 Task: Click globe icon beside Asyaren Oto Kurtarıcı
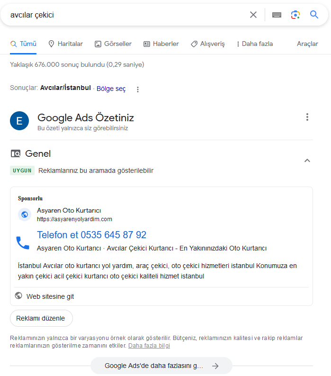[25, 215]
